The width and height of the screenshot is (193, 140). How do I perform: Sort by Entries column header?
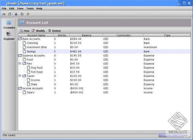[x=62, y=35]
